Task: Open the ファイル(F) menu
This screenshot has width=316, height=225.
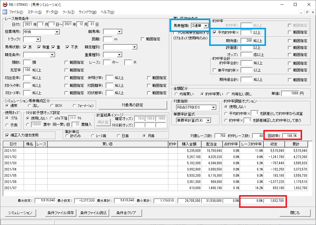Action: click(16, 12)
